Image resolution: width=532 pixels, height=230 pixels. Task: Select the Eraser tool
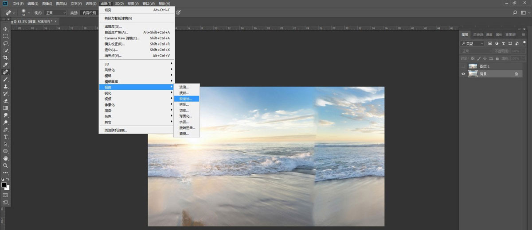tap(5, 101)
